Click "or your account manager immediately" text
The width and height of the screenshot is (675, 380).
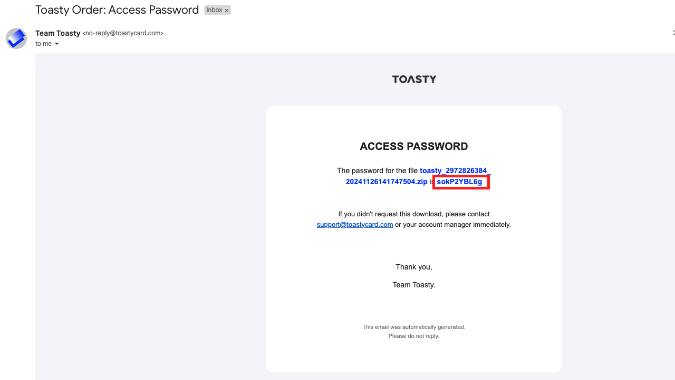point(453,225)
